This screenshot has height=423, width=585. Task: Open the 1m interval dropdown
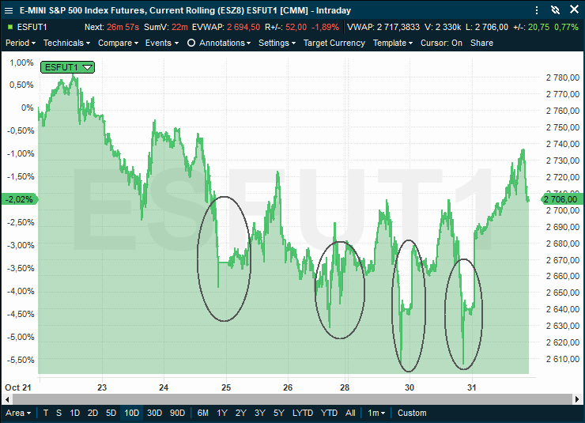pos(376,413)
